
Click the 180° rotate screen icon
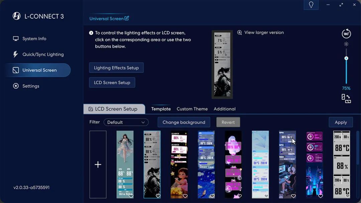pyautogui.click(x=346, y=34)
